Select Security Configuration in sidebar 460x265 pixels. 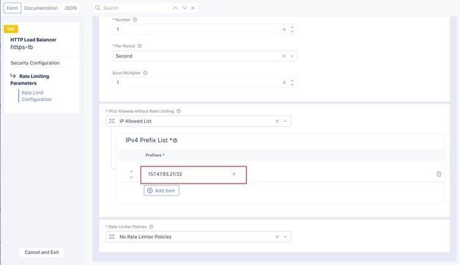(x=35, y=63)
